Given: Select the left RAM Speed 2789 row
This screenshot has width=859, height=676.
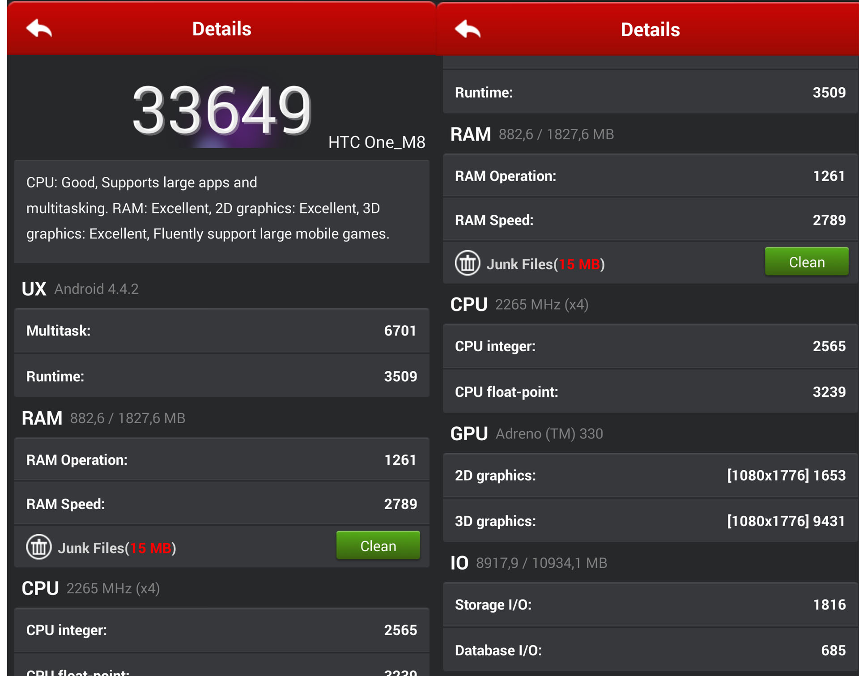Looking at the screenshot, I should point(222,504).
